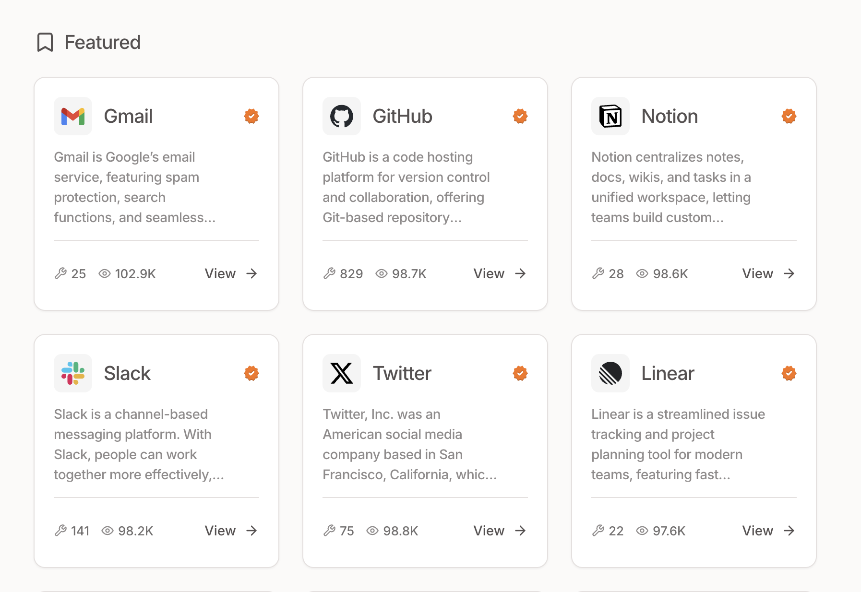Viewport: 861px width, 592px height.
Task: Open the Slack View link
Action: (x=231, y=531)
